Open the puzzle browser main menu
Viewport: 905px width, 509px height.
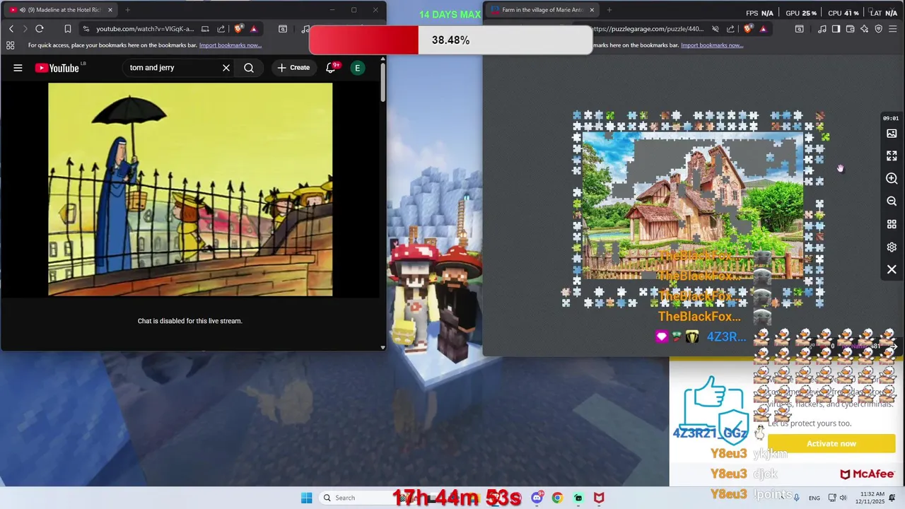click(894, 29)
